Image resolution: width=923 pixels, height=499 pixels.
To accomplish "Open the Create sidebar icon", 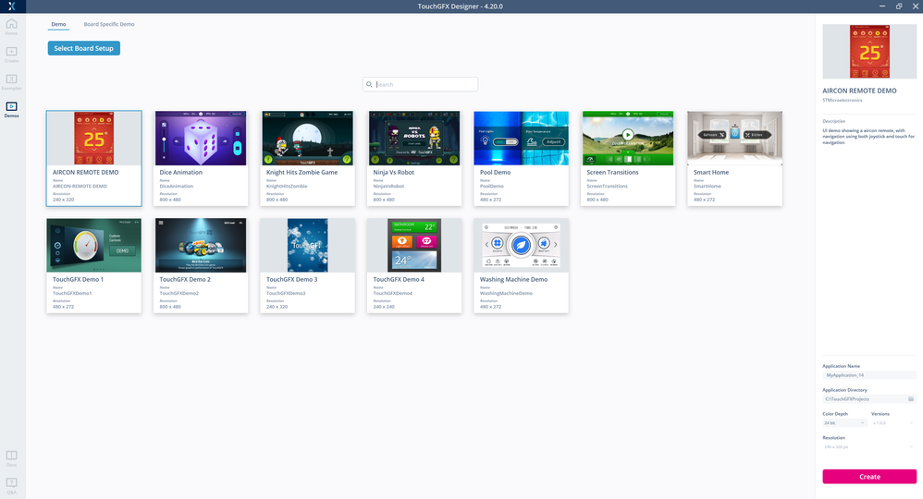I will [11, 55].
